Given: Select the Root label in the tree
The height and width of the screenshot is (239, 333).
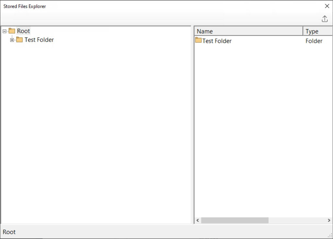Looking at the screenshot, I should point(23,31).
